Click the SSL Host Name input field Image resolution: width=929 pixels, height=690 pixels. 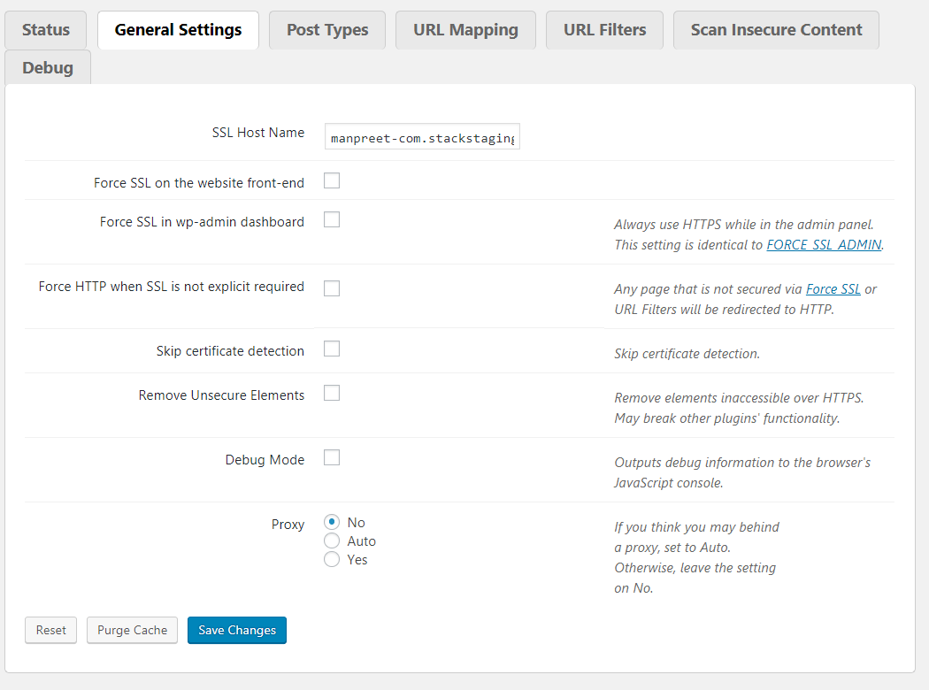[x=422, y=137]
